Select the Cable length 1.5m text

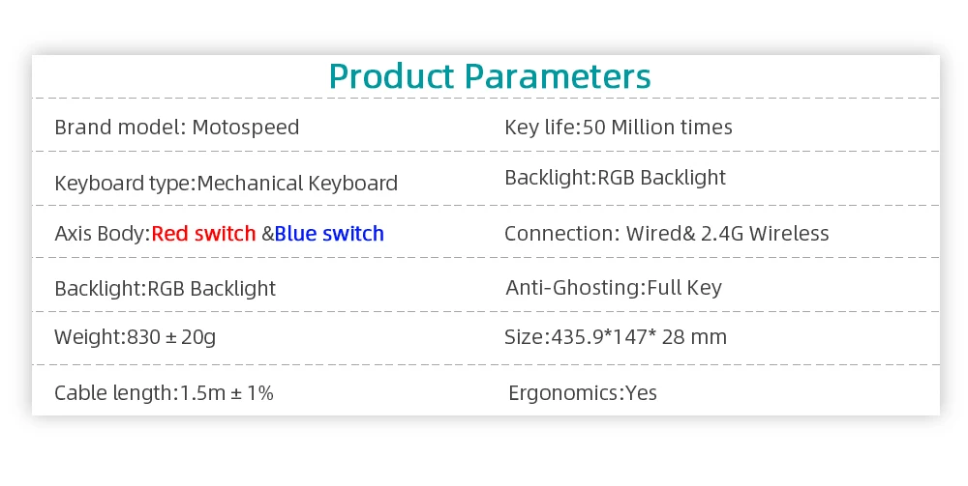164,393
